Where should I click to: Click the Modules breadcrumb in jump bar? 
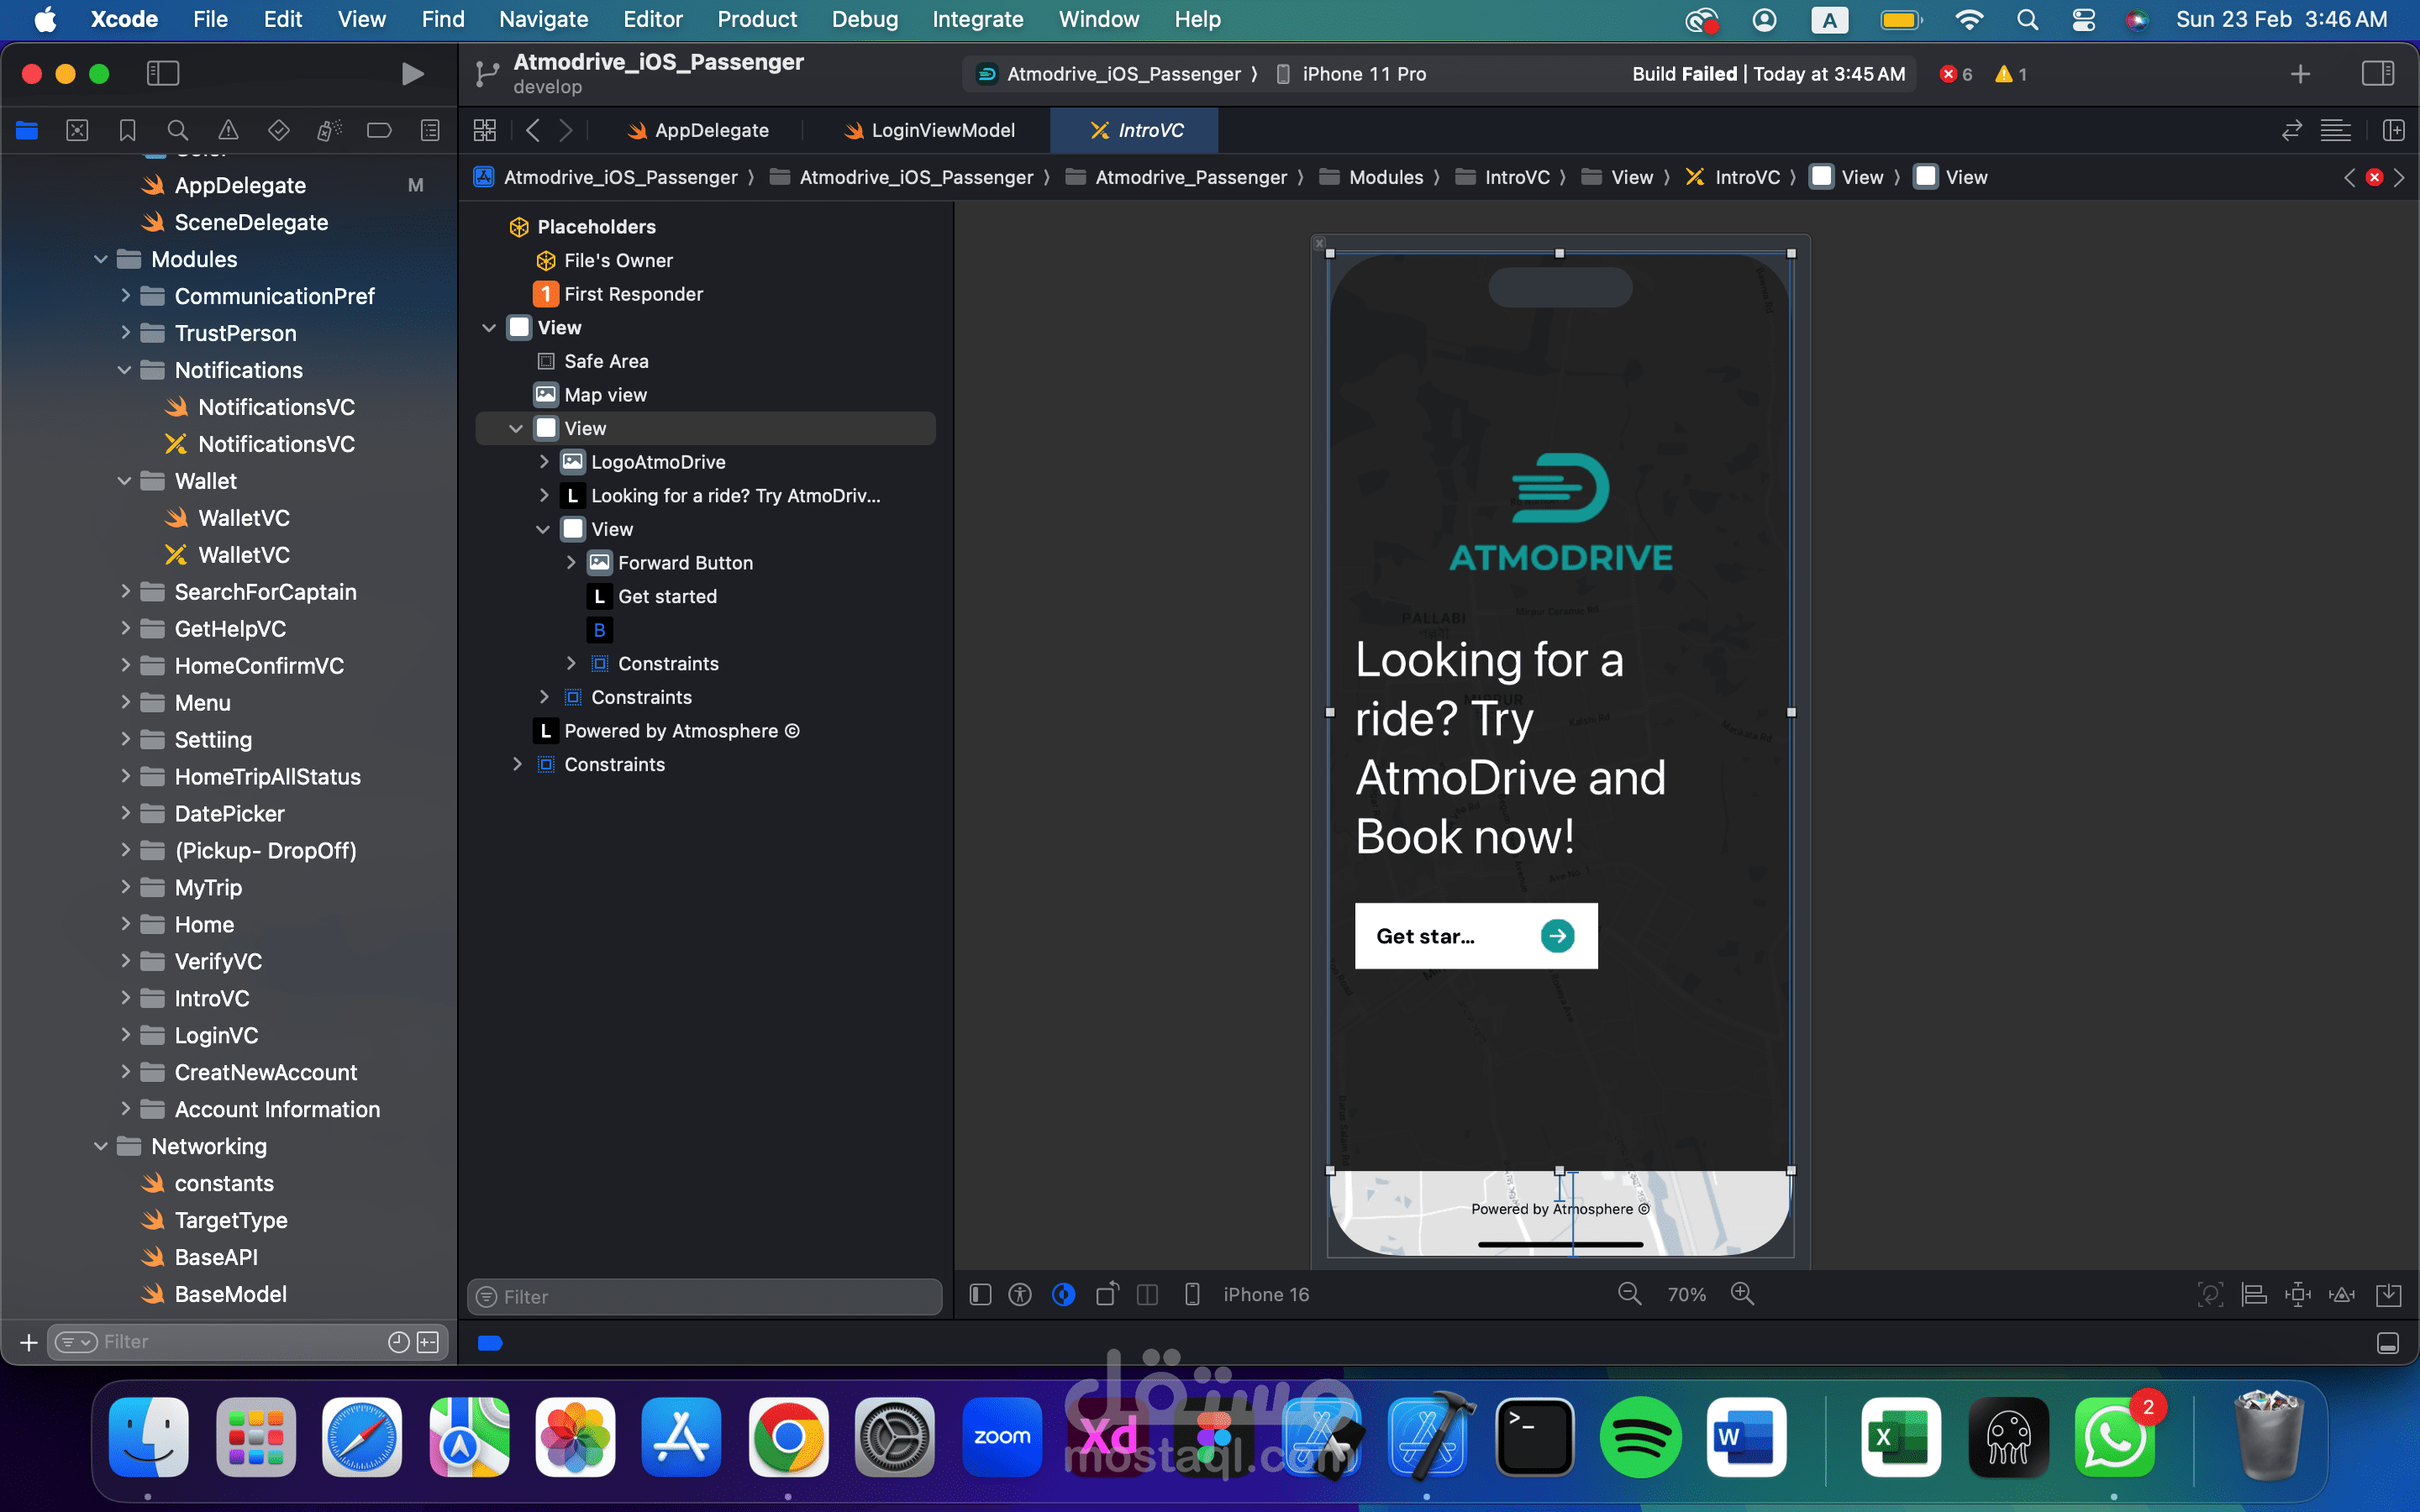(1372, 177)
